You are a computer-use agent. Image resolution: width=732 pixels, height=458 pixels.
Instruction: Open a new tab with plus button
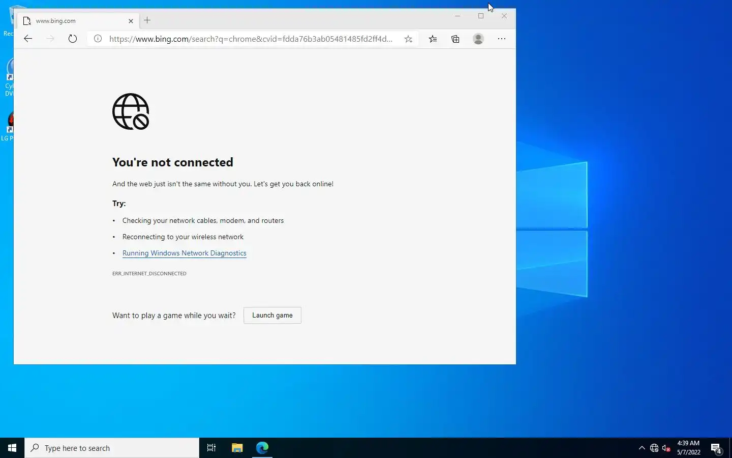(x=147, y=20)
